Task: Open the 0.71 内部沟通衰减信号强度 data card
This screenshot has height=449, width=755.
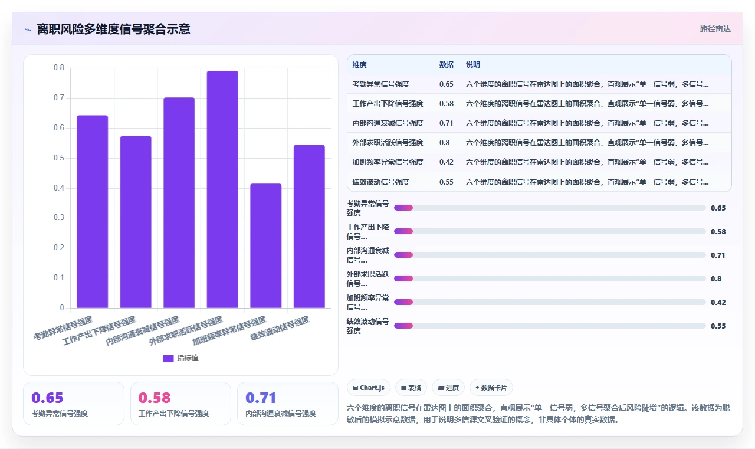Action: 288,404
